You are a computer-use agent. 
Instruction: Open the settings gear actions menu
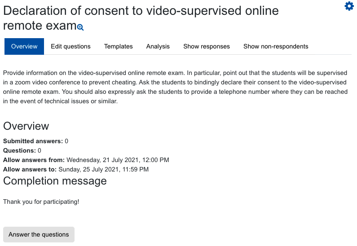pyautogui.click(x=349, y=6)
